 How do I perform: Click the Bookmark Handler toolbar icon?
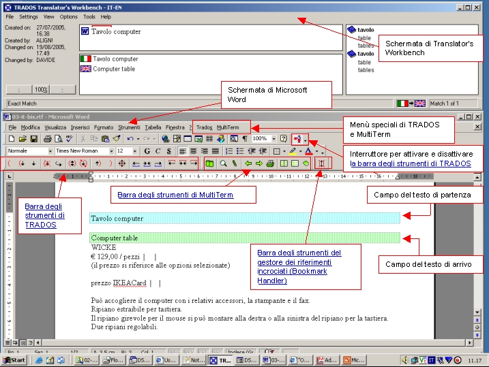321,163
